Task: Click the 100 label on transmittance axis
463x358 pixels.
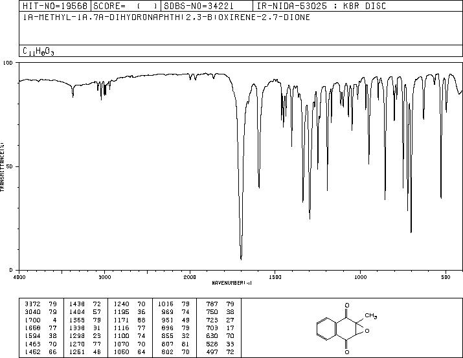Action: (x=8, y=63)
